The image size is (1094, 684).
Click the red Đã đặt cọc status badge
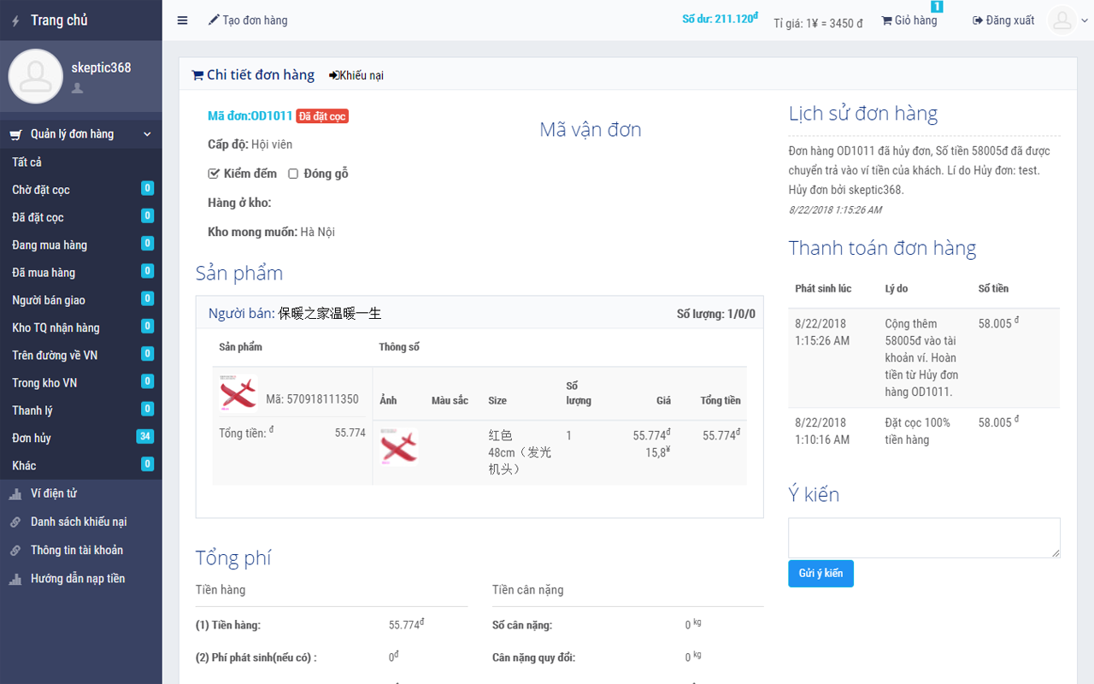point(322,116)
